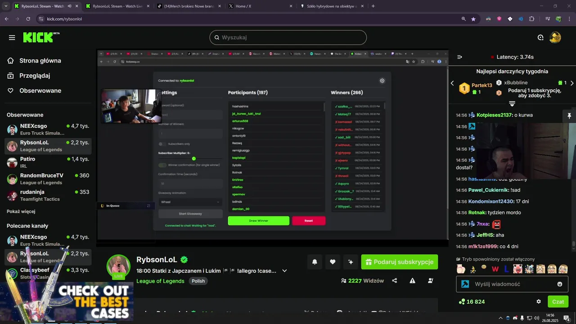Focus the Wyślij wiadomość chat input

click(512, 284)
